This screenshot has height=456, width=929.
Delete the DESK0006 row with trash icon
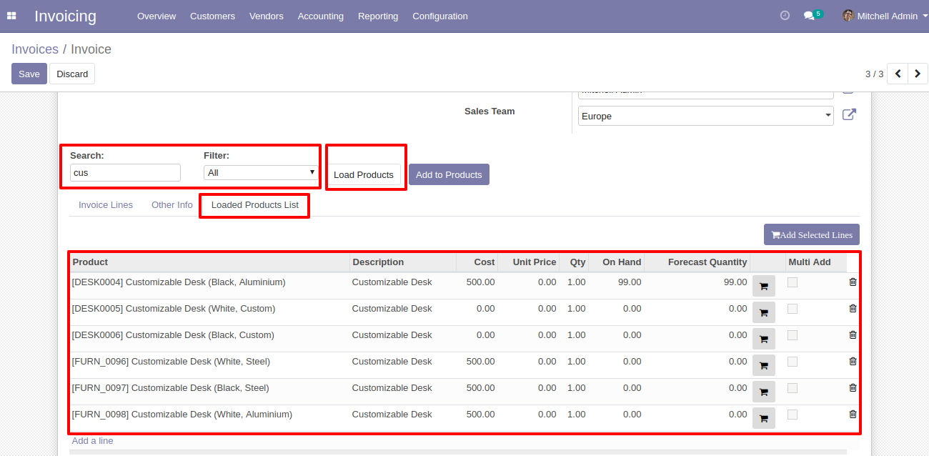coord(853,335)
